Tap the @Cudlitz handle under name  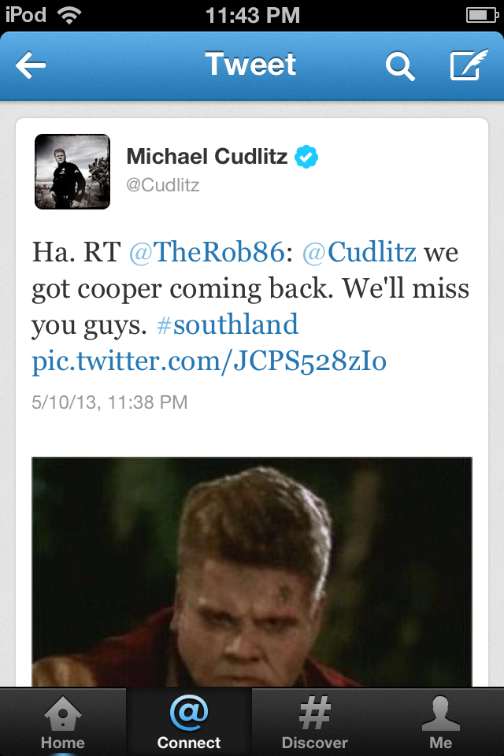[x=163, y=184]
